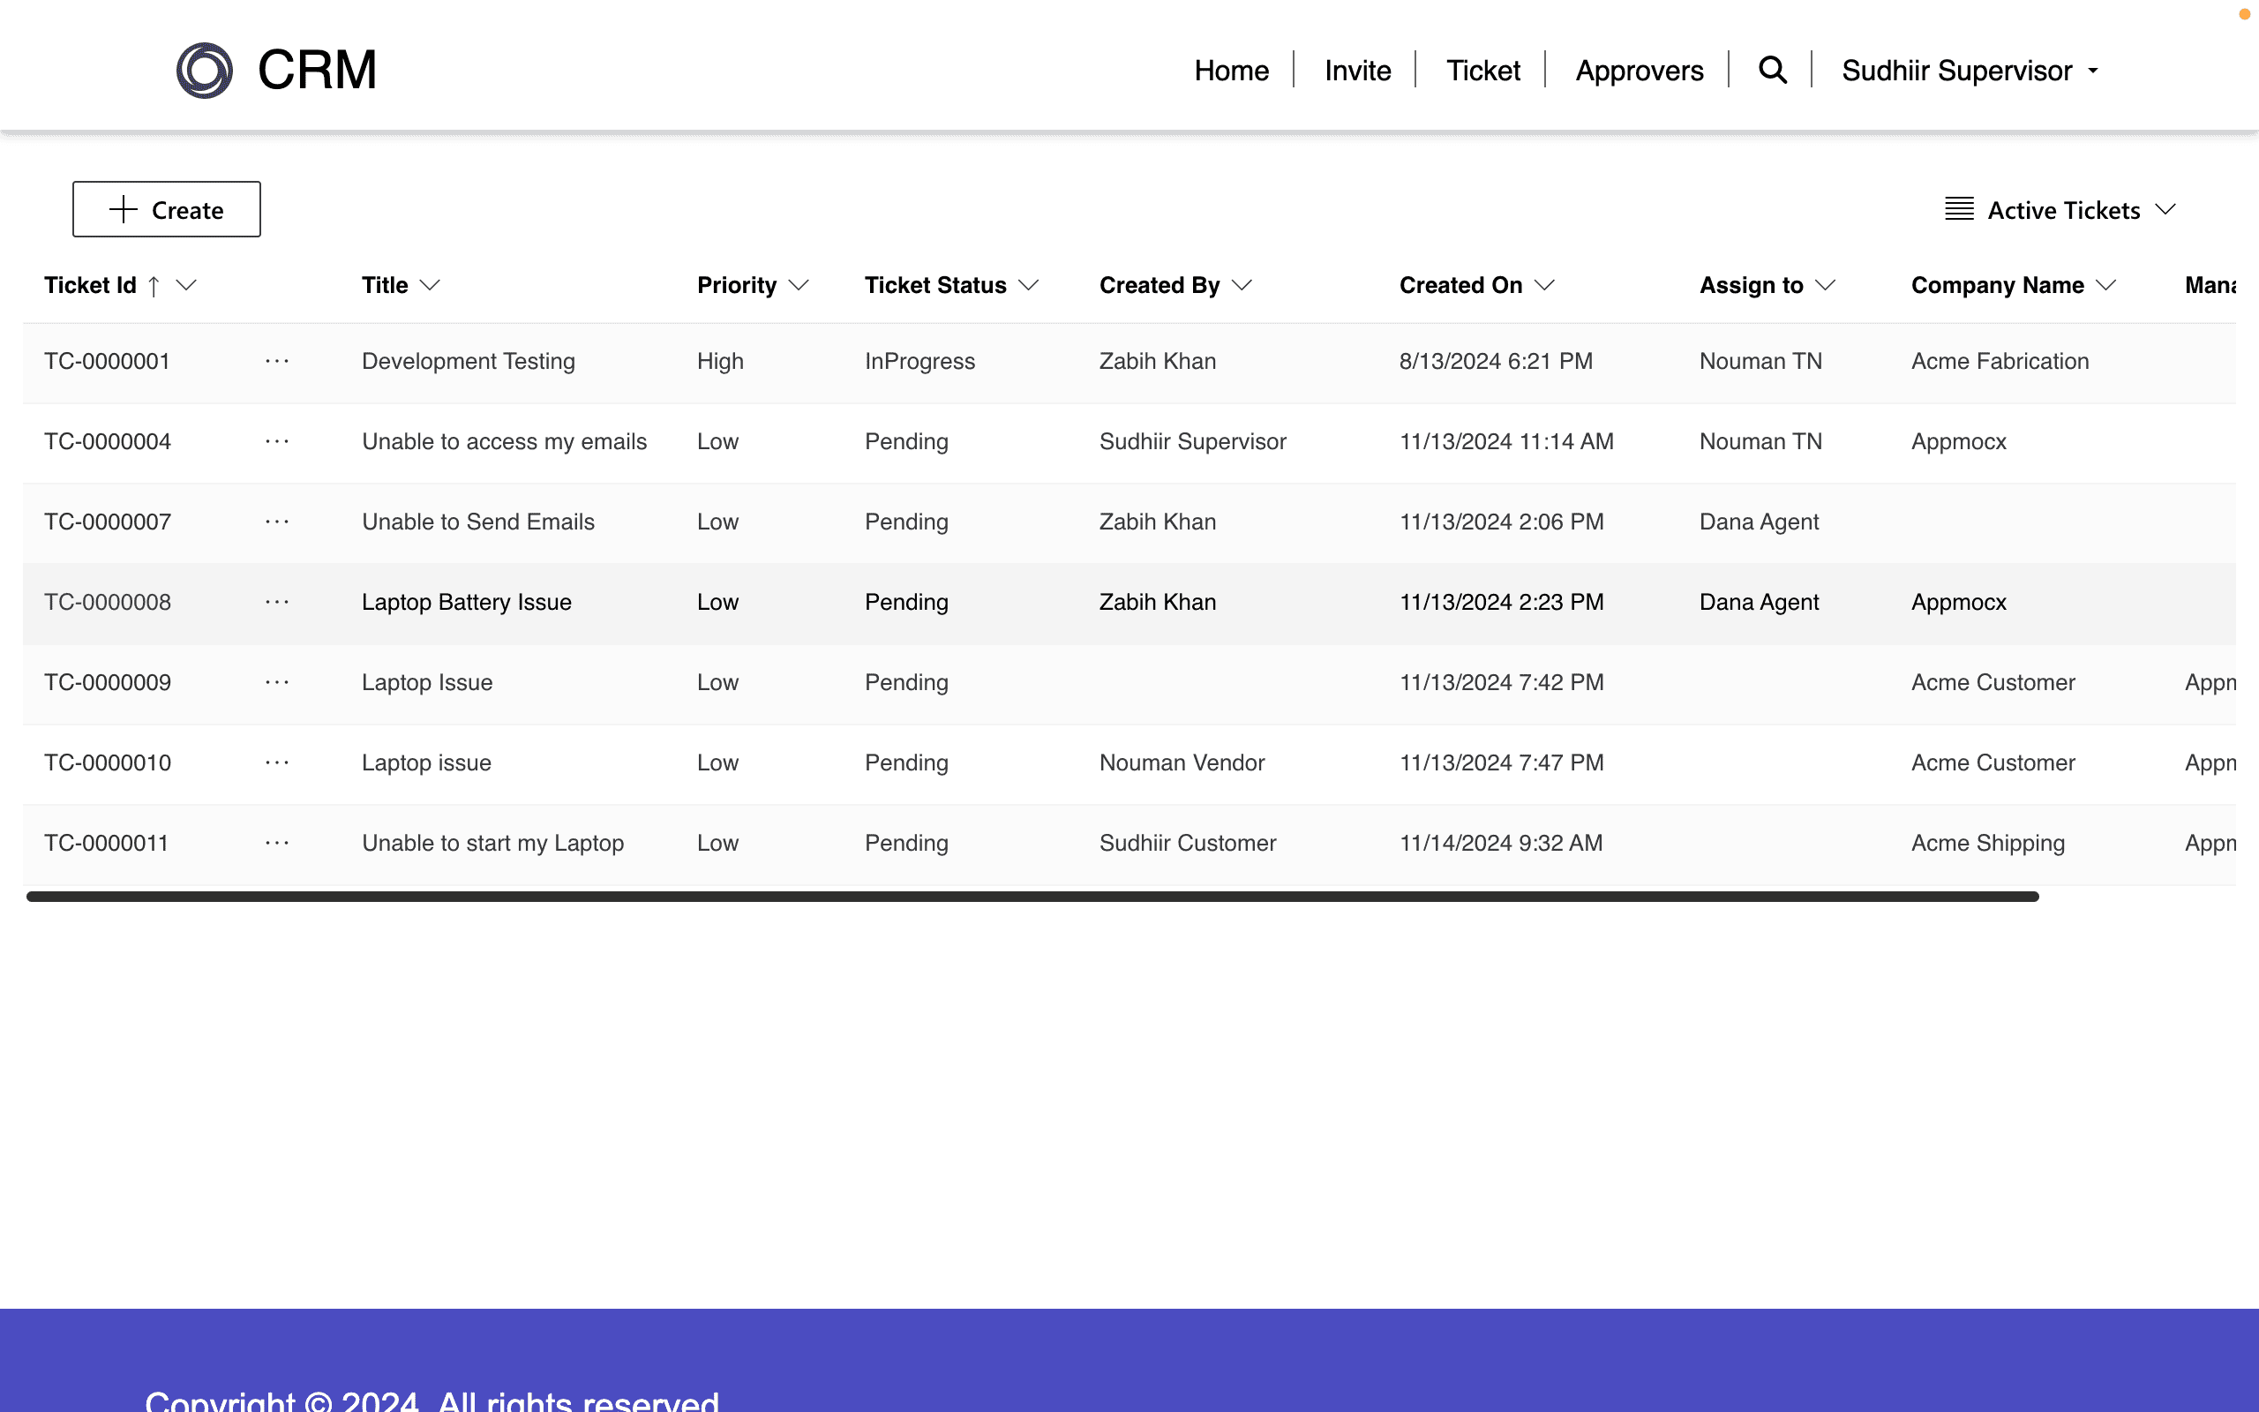Click the search magnifier icon
This screenshot has width=2259, height=1412.
pyautogui.click(x=1772, y=70)
